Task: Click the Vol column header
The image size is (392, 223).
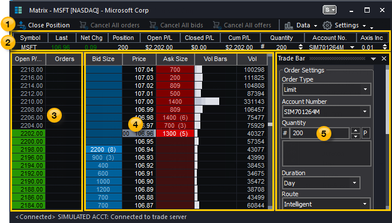Action: [x=252, y=59]
